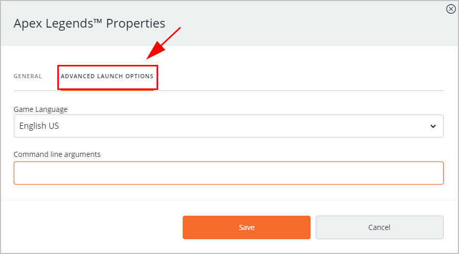Click the Game Language label
The image size is (459, 254).
pyautogui.click(x=40, y=109)
